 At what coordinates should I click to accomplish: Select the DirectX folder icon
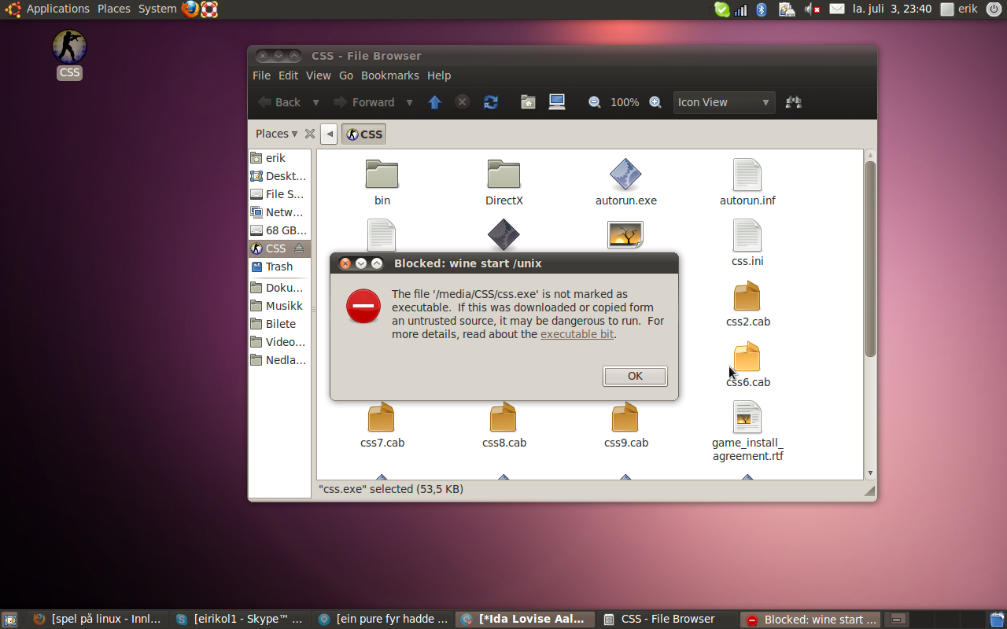tap(504, 175)
